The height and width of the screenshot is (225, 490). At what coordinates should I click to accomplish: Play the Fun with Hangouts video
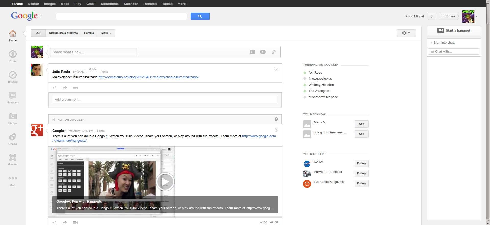(165, 182)
